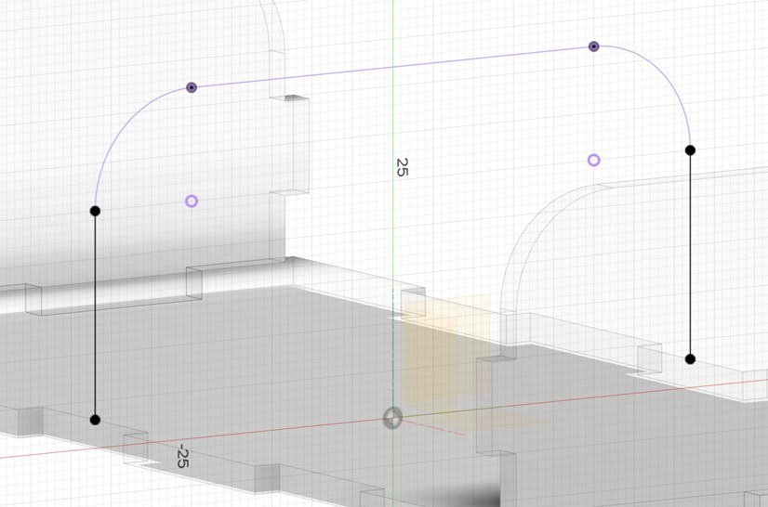
Task: Select the top endpoint of left black line
Action: 95,212
